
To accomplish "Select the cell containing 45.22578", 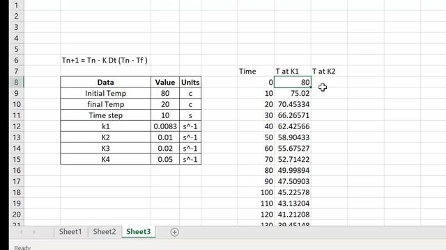I will (293, 192).
